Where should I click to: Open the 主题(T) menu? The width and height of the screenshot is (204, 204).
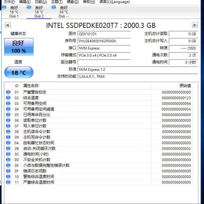point(57,2)
